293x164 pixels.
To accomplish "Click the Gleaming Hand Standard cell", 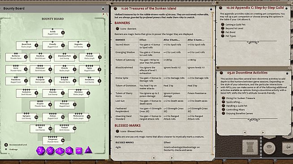I will [x=126, y=117].
